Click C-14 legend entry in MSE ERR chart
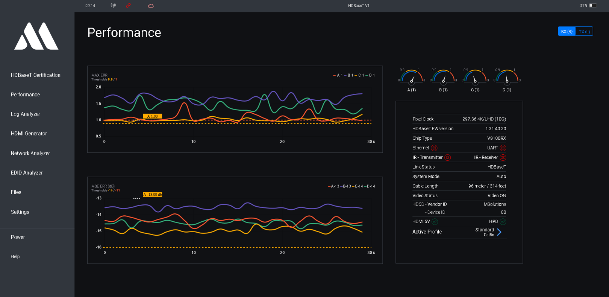609x297 pixels. 358,186
